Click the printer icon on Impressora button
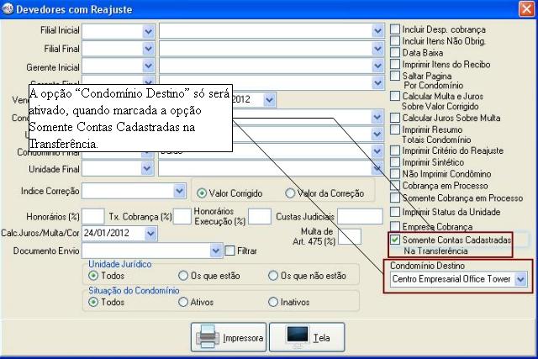 point(207,337)
